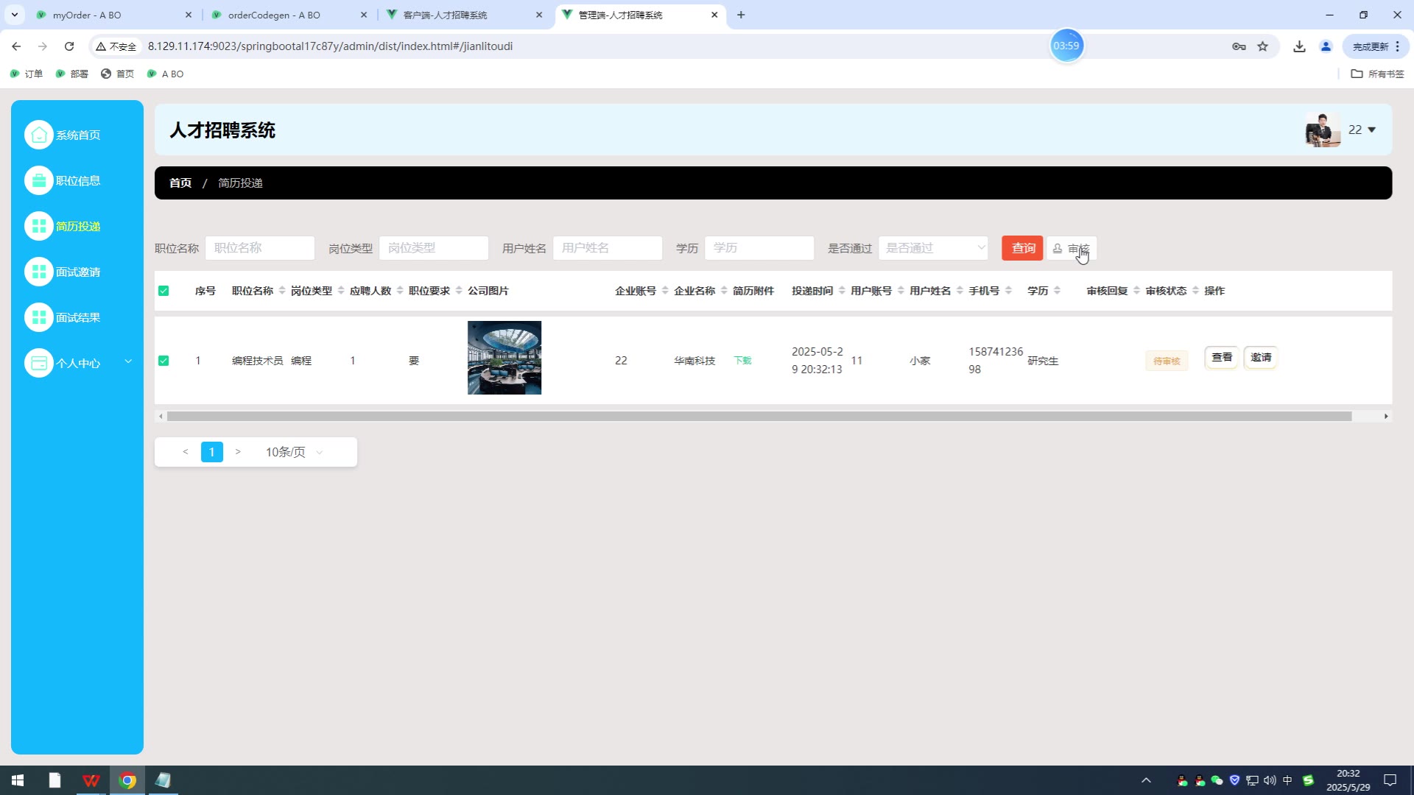Open the user 22 account dropdown
This screenshot has height=795, width=1414.
point(1362,130)
